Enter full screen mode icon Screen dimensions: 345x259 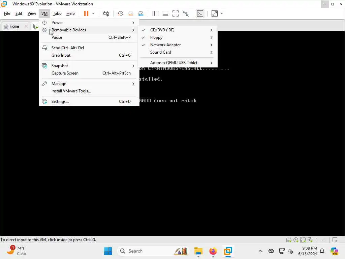coord(175,13)
